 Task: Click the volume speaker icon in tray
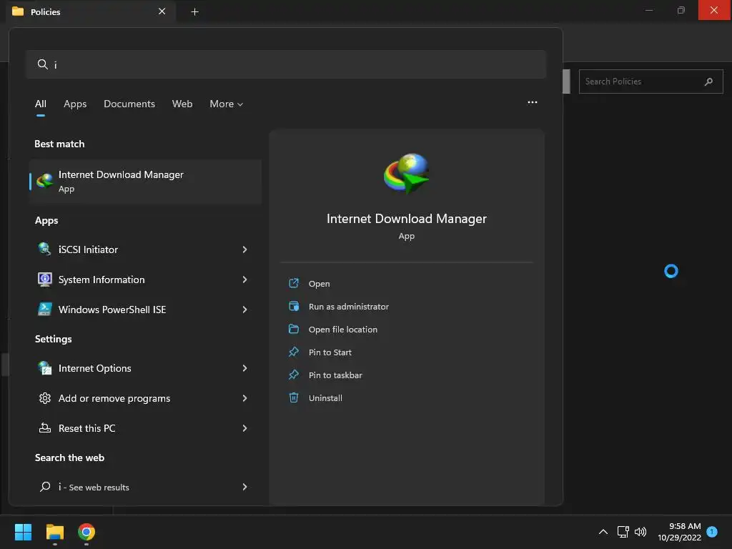pyautogui.click(x=640, y=532)
